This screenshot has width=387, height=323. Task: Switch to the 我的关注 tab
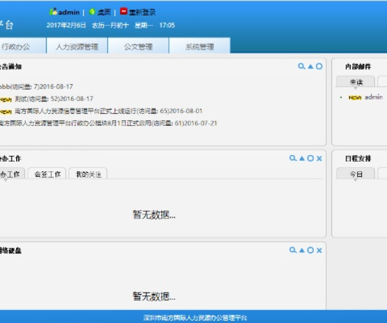(88, 173)
